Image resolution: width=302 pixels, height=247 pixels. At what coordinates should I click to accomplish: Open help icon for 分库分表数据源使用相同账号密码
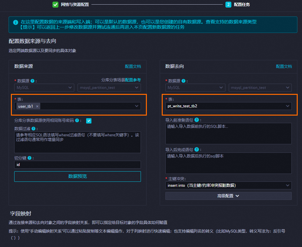[x=77, y=120]
